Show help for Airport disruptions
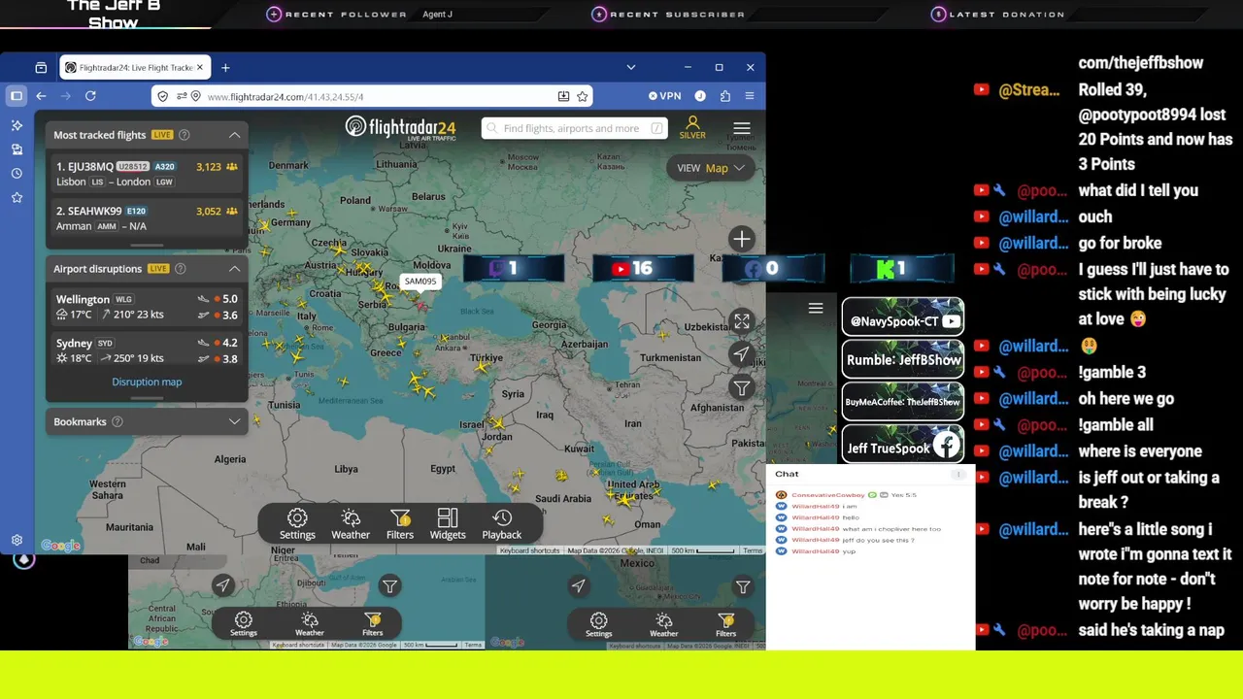The height and width of the screenshot is (699, 1243). [x=181, y=269]
